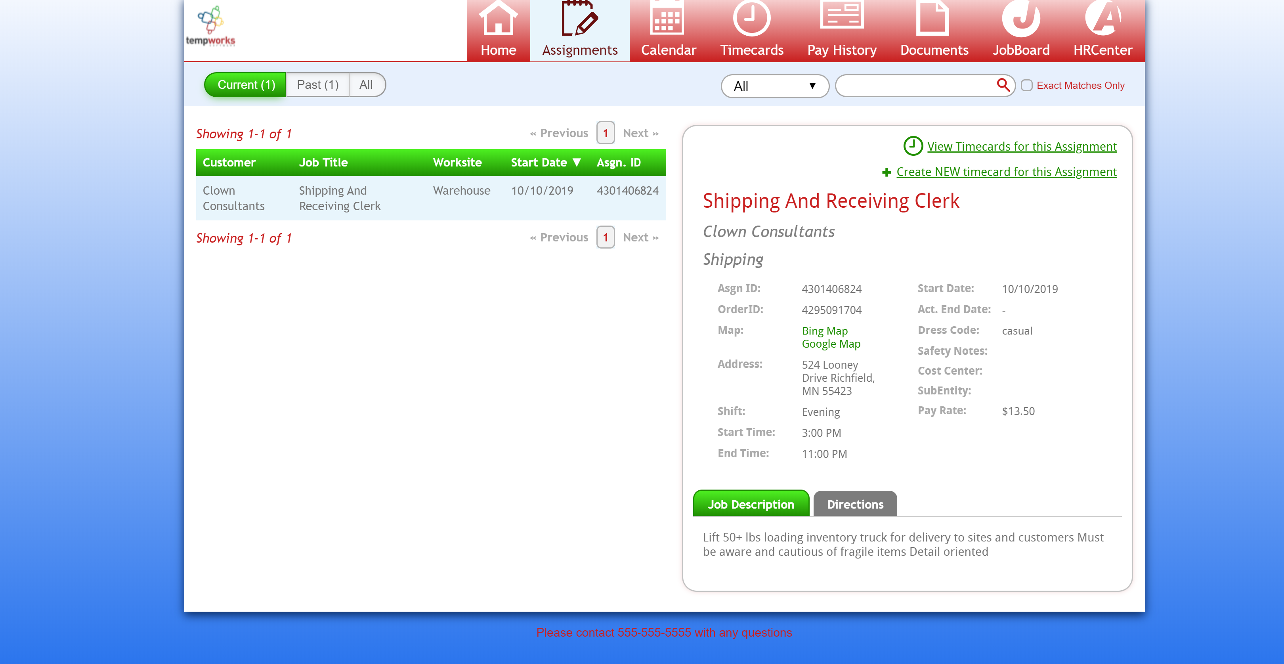Enable Exact Matches Only checkbox
This screenshot has height=664, width=1284.
click(x=1026, y=85)
